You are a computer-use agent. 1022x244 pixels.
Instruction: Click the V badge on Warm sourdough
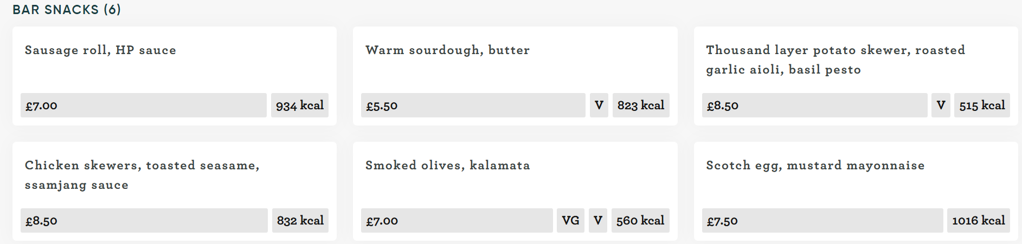pos(599,105)
